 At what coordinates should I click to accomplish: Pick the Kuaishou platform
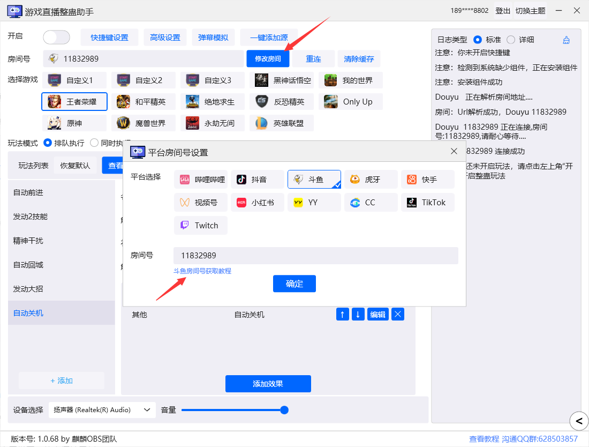427,180
